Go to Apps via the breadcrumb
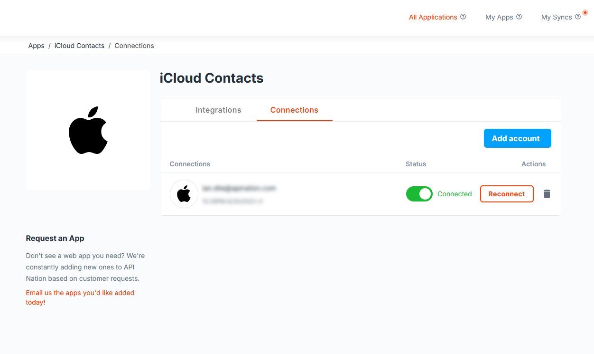This screenshot has width=594, height=354. coord(37,46)
